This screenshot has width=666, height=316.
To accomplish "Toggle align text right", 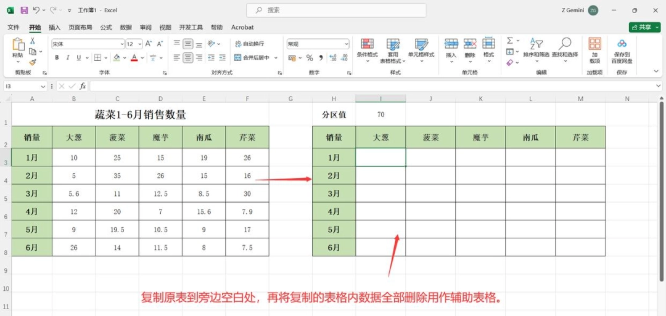I will coord(199,58).
